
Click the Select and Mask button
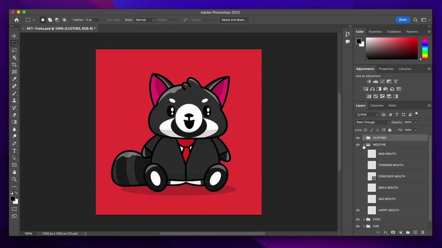[x=234, y=20]
